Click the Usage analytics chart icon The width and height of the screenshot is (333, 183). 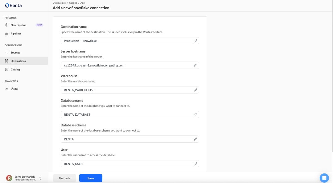click(6, 88)
